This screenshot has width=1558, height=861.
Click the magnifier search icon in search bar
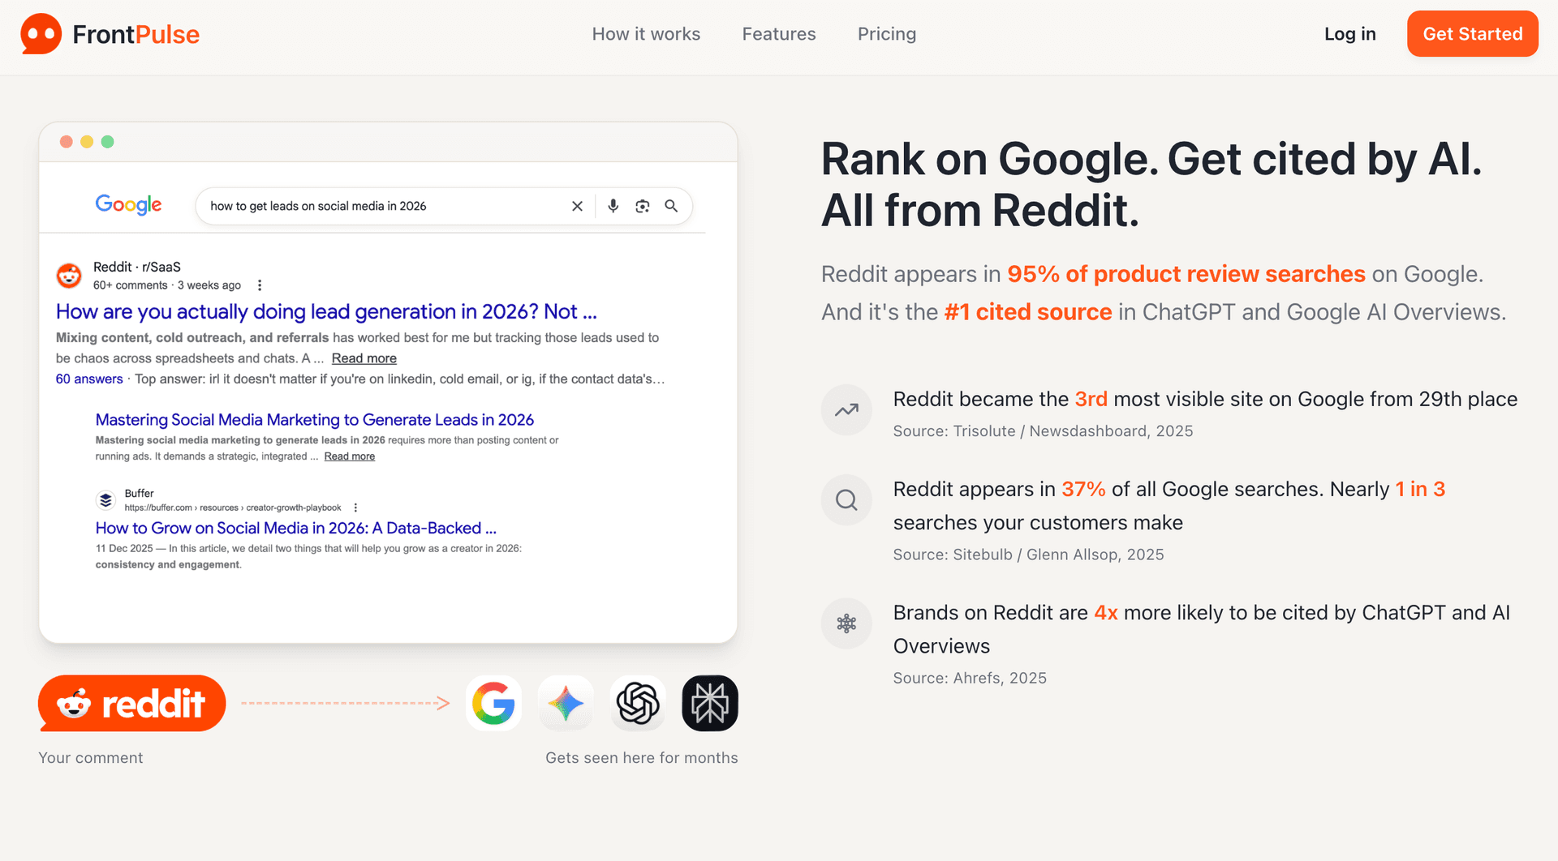pyautogui.click(x=671, y=206)
